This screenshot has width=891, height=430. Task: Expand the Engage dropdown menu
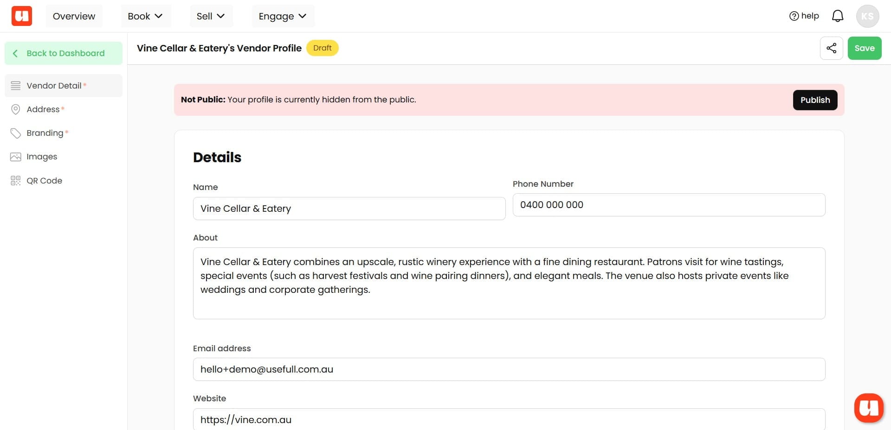point(282,16)
